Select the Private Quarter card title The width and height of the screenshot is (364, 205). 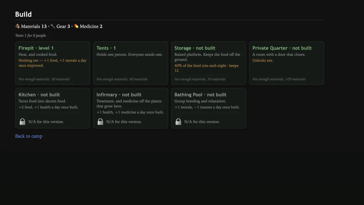pos(282,48)
